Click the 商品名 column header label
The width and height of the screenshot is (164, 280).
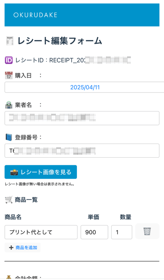pyautogui.click(x=13, y=217)
